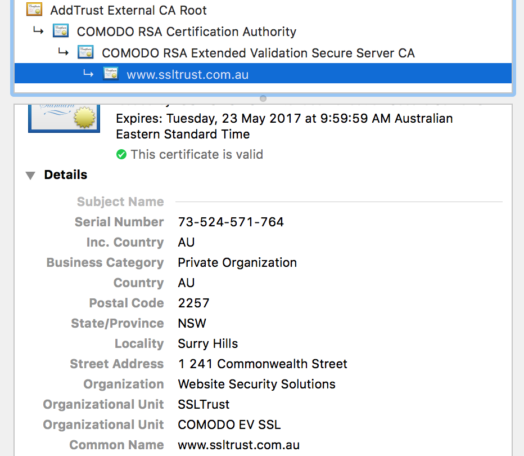Click the Details heading label
The image size is (524, 456).
pos(65,175)
